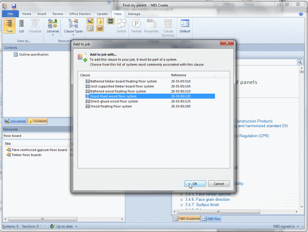Save using the quick access toolbar icon

click(14, 6)
